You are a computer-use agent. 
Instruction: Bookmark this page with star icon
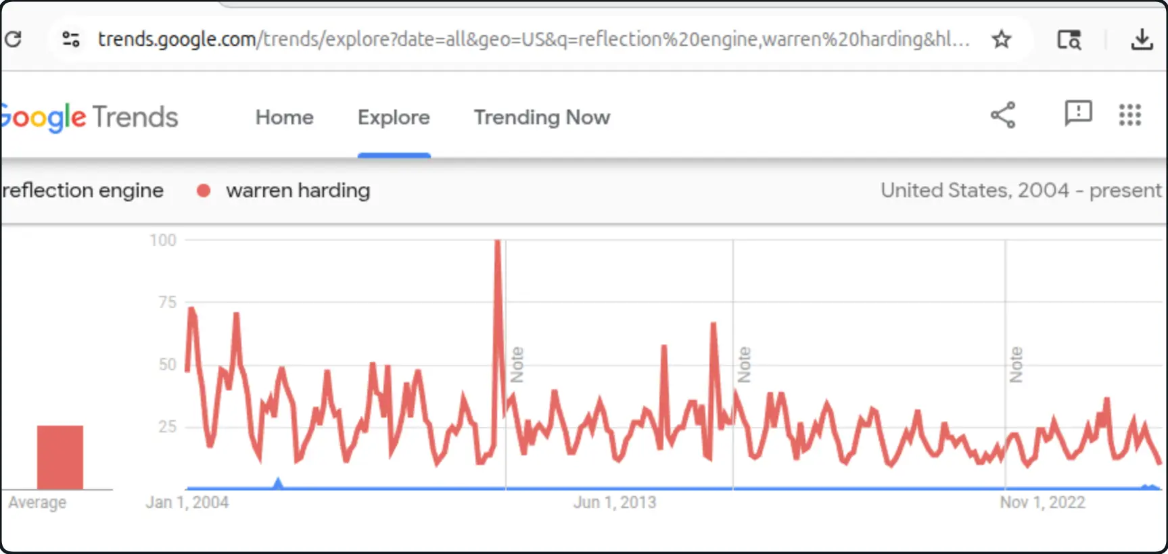[x=1001, y=39]
